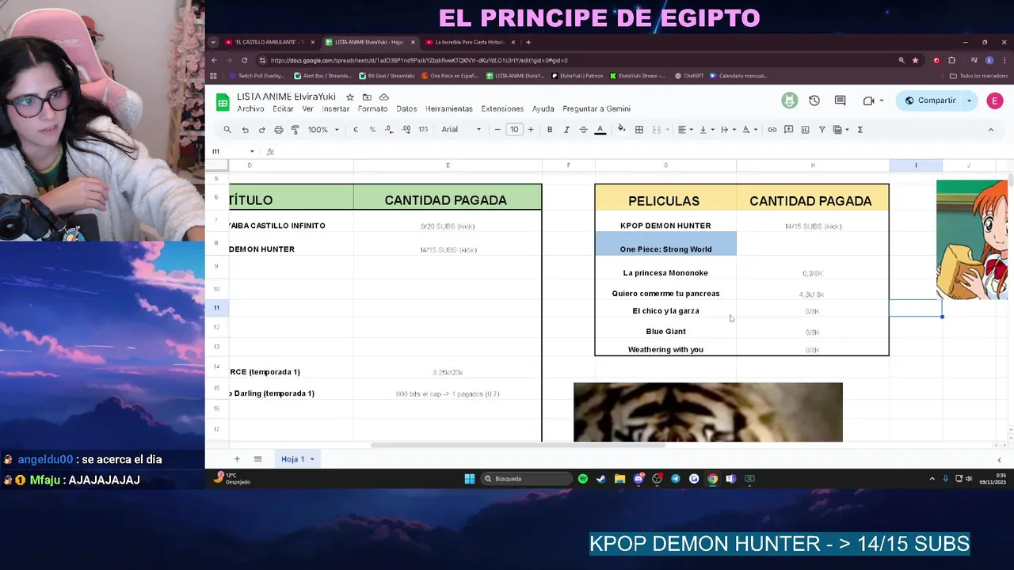Open the Name box dropdown arrow
The image size is (1014, 570).
252,152
